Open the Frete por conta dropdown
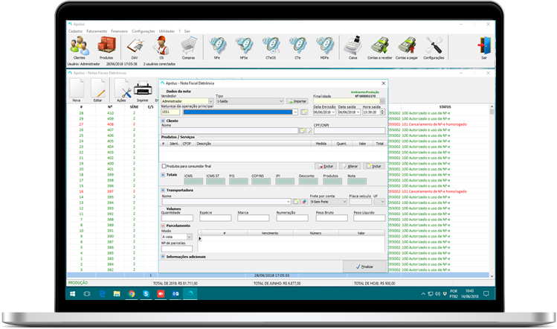 pyautogui.click(x=328, y=202)
